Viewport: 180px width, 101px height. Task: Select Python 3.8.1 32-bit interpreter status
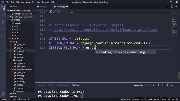click(9, 99)
